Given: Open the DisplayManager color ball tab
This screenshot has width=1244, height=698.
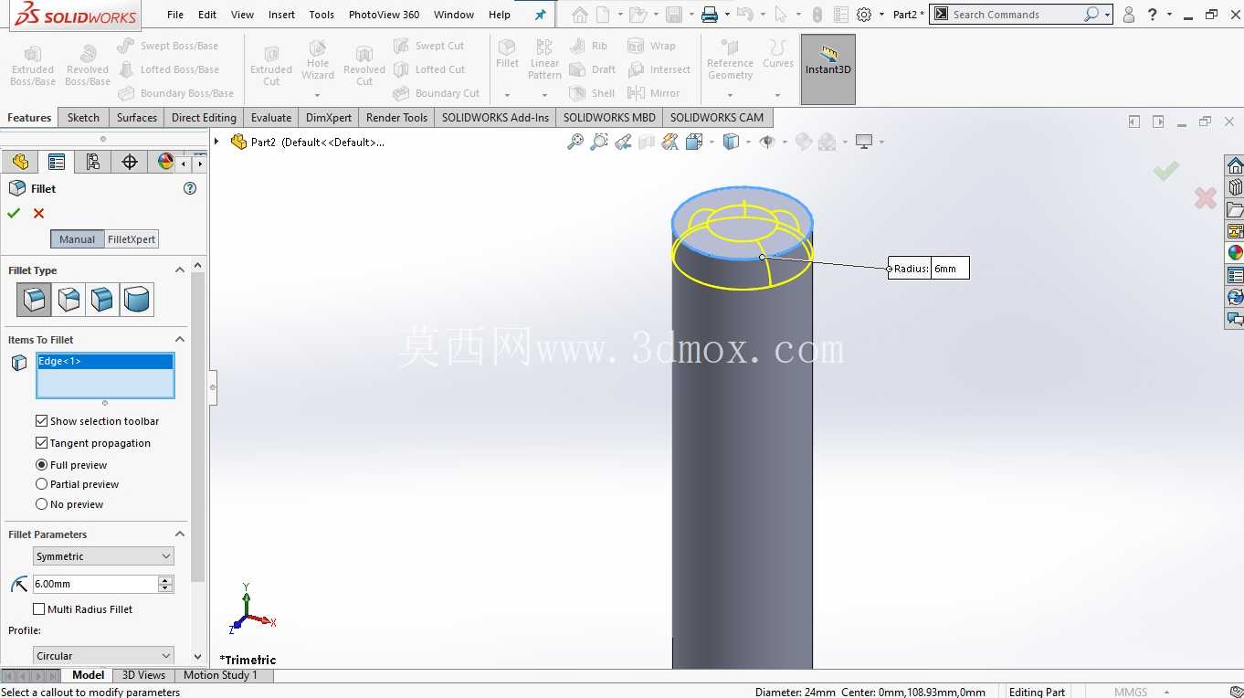Looking at the screenshot, I should (165, 162).
